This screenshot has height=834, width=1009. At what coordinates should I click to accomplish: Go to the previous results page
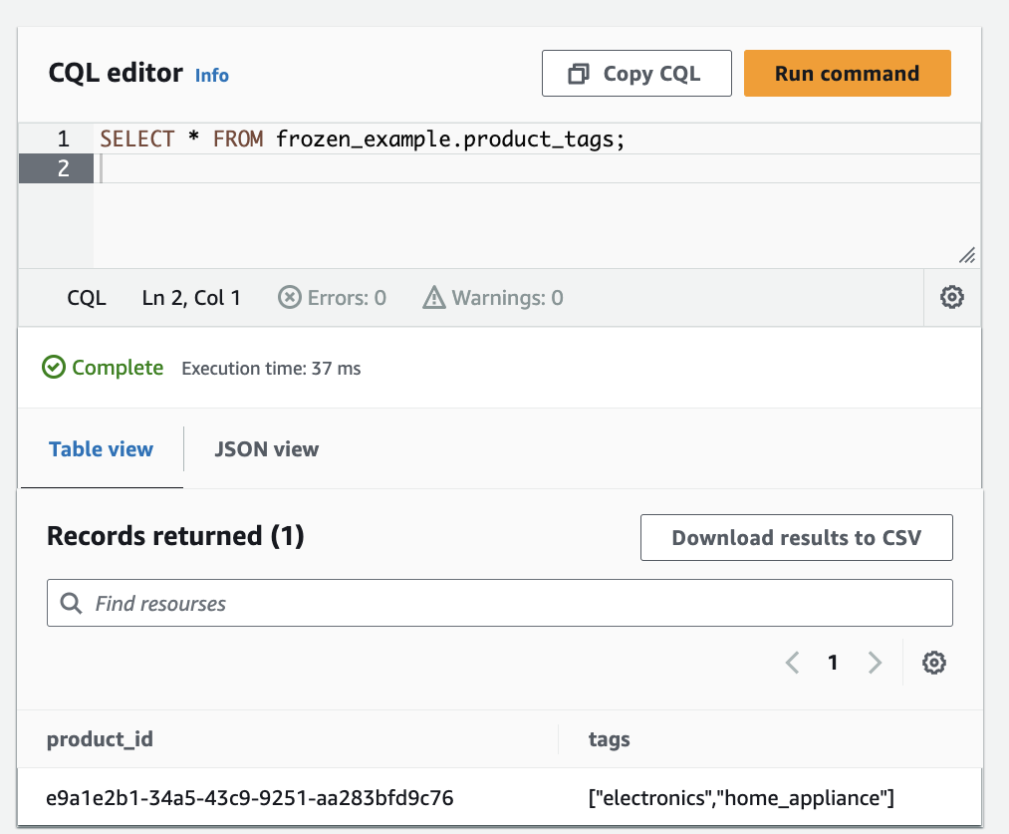pyautogui.click(x=793, y=663)
